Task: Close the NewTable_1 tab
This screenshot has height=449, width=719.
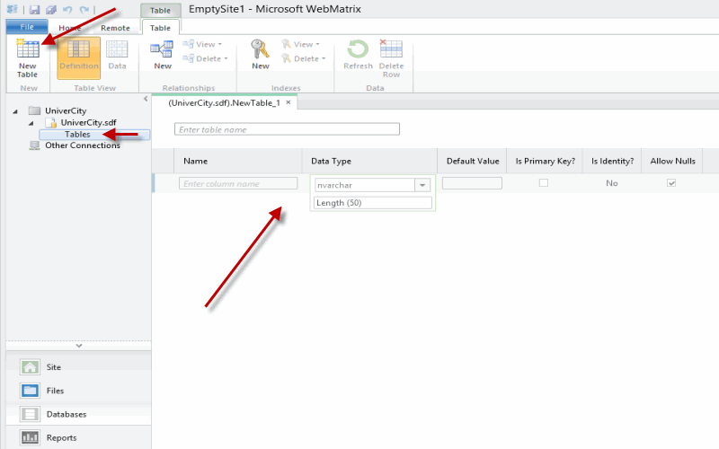Action: pos(288,102)
